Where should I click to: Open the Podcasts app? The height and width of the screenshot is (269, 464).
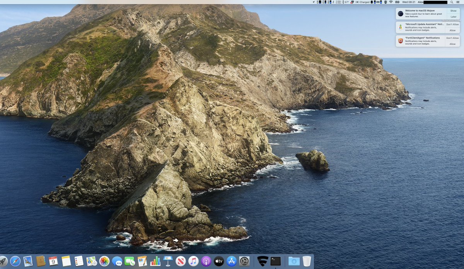click(206, 261)
